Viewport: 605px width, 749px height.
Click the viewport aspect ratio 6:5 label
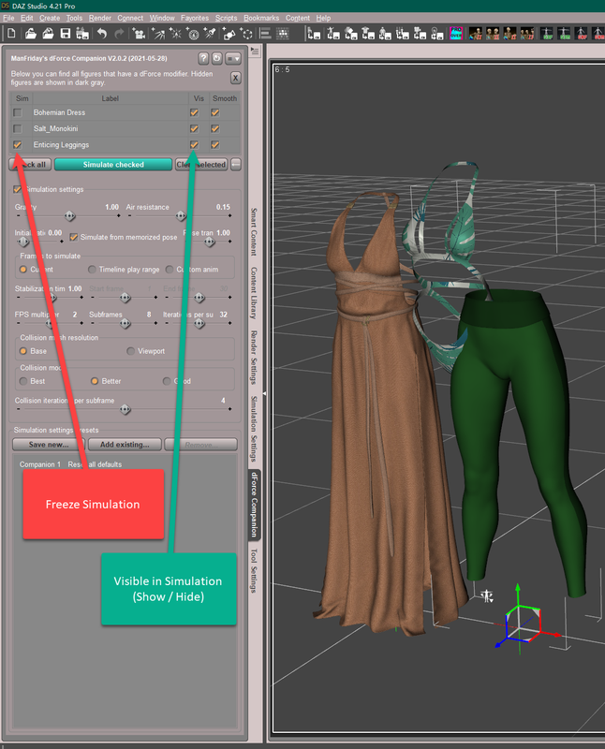[x=282, y=69]
